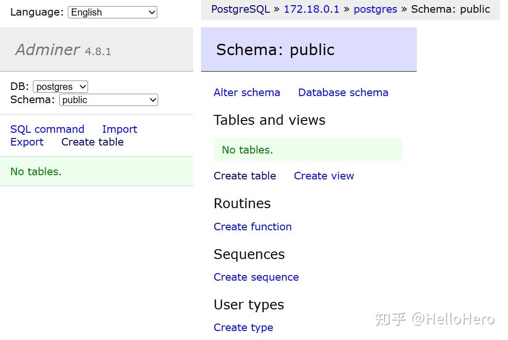508x340 pixels.
Task: Open the Database schema diagram link
Action: (343, 92)
